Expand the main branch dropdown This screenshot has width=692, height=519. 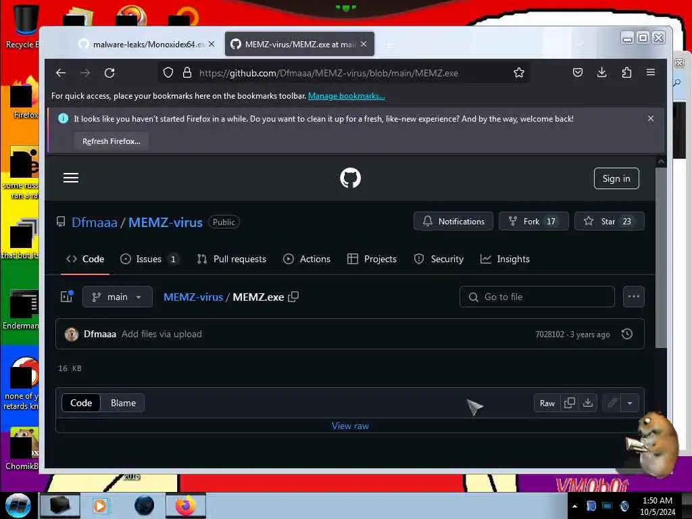(118, 297)
